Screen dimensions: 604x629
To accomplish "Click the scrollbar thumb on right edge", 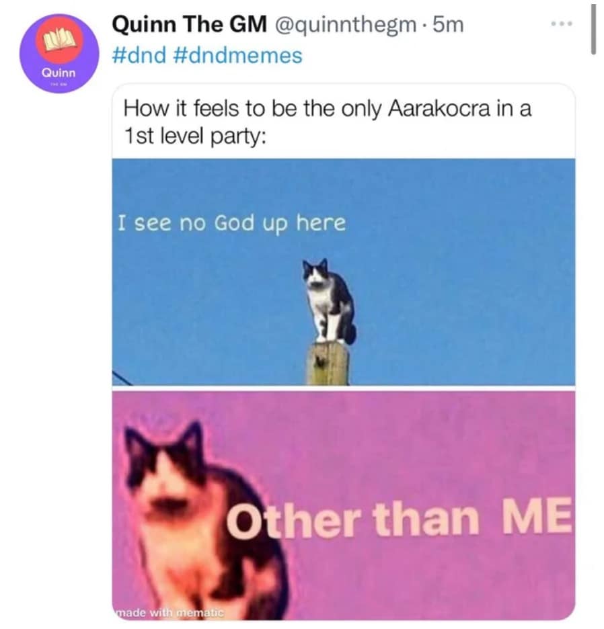I will pyautogui.click(x=593, y=28).
